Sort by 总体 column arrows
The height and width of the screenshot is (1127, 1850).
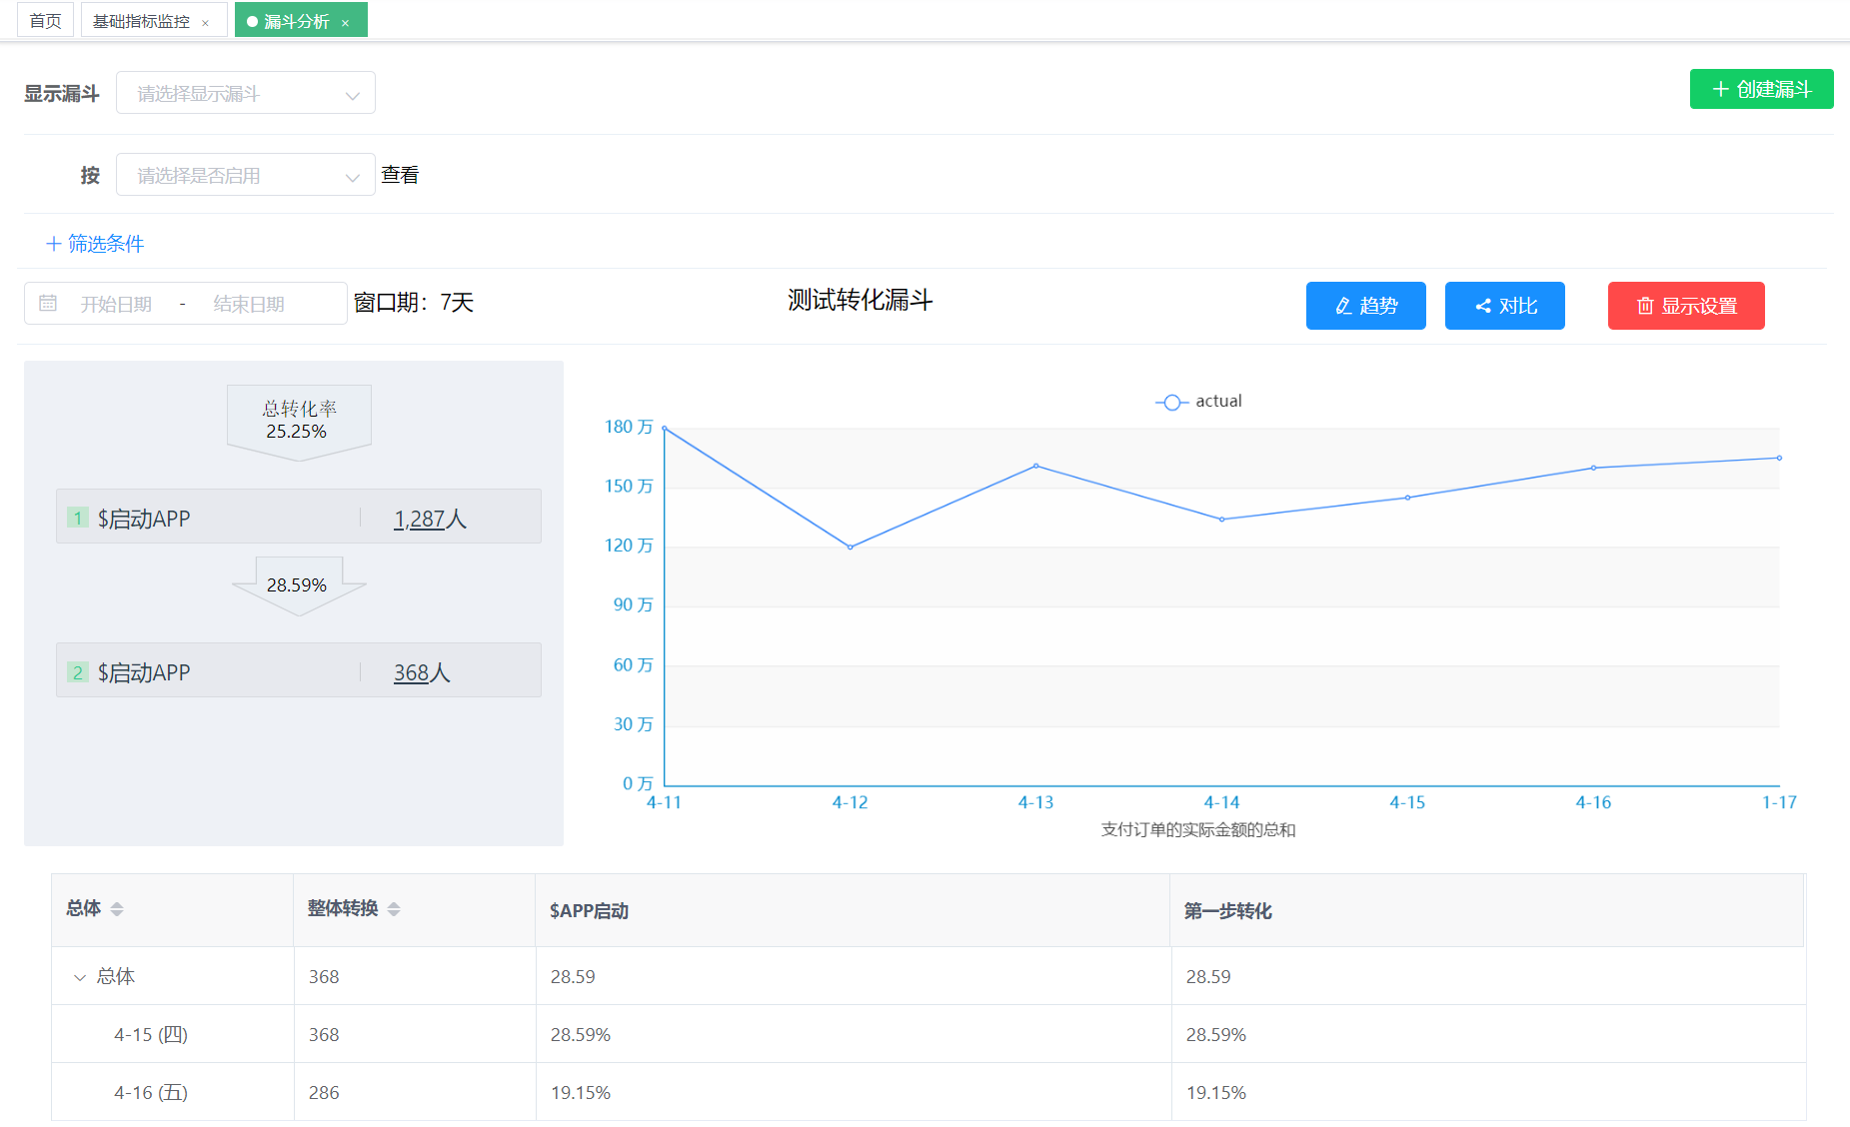[117, 908]
